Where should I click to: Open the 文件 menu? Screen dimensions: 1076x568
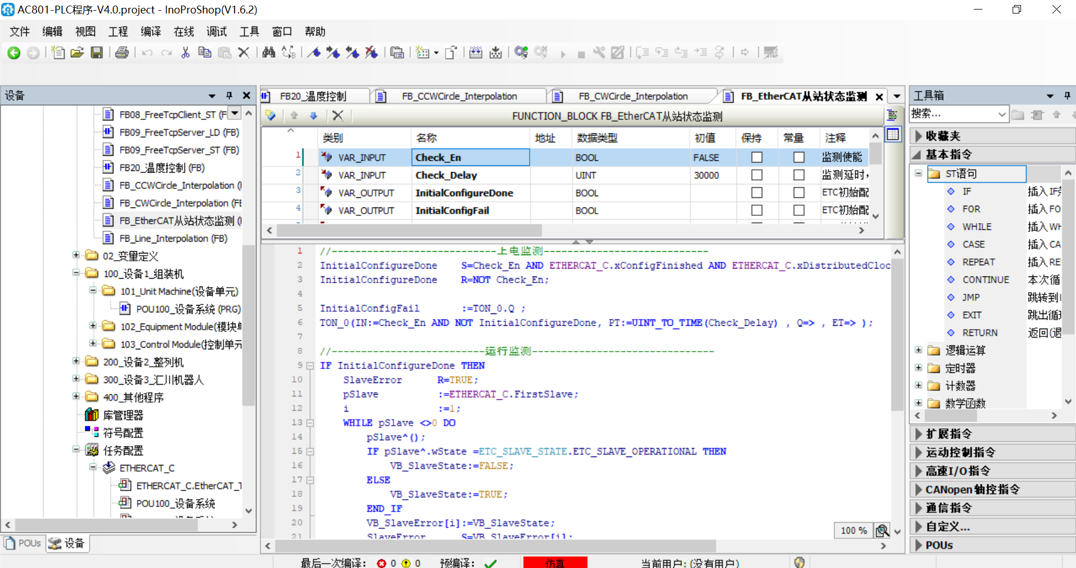click(x=20, y=31)
